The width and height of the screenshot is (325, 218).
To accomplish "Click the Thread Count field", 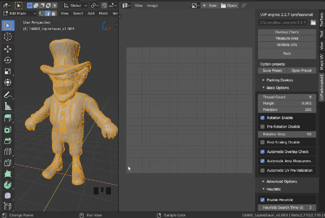I will click(287, 97).
